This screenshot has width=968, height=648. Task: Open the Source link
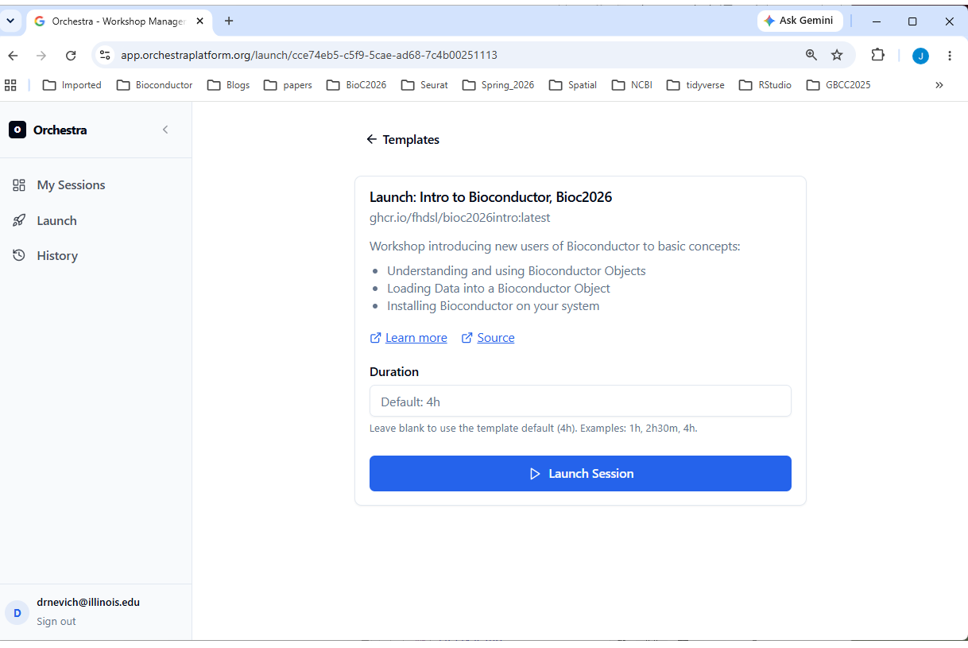[496, 338]
